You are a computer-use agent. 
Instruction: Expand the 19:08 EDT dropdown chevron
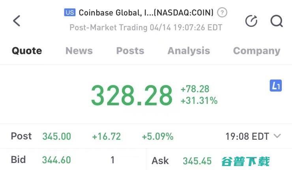pos(277,136)
